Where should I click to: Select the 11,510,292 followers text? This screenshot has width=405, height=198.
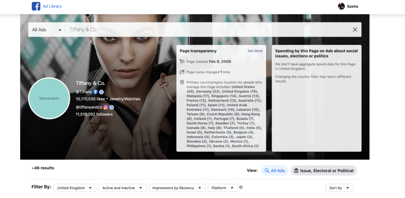point(94,114)
